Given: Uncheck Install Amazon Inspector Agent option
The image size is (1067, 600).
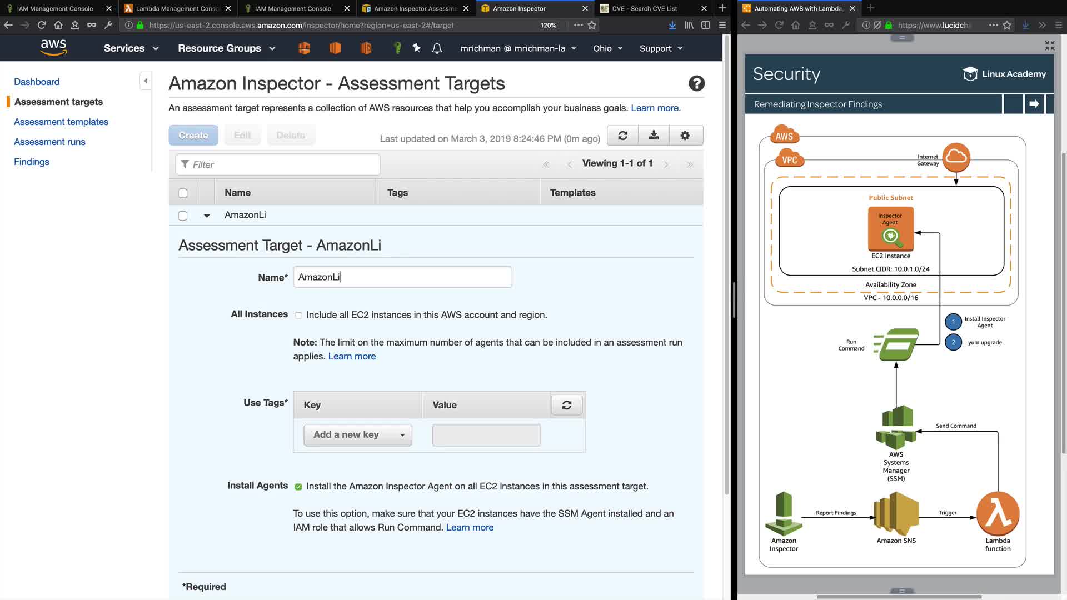Looking at the screenshot, I should (298, 487).
